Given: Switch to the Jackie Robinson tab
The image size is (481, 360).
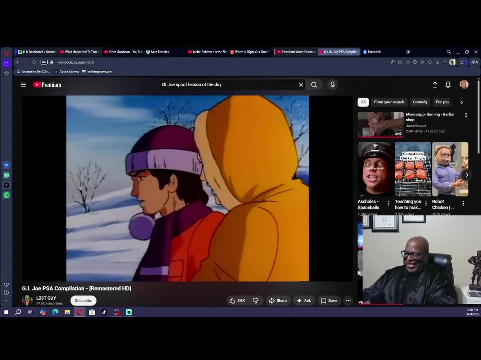Looking at the screenshot, I should click(207, 52).
